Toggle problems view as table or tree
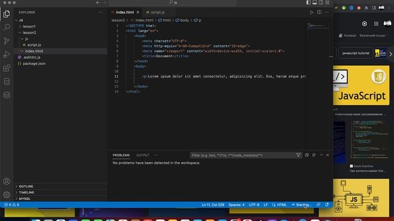The height and width of the screenshot is (221, 394). (314, 155)
